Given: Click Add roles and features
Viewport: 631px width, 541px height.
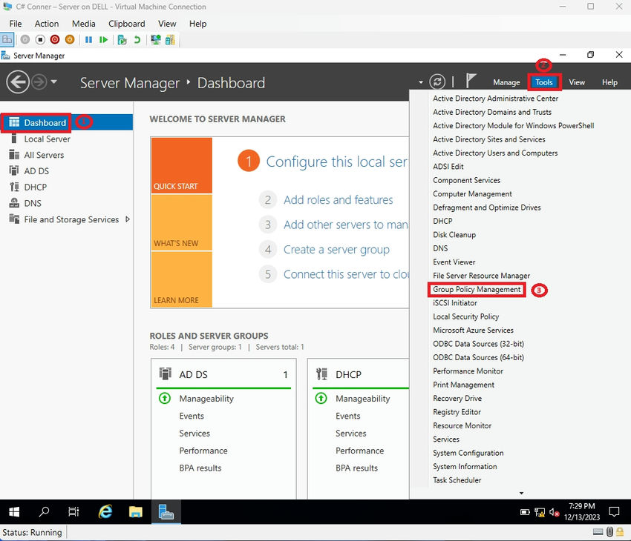Looking at the screenshot, I should (x=339, y=199).
